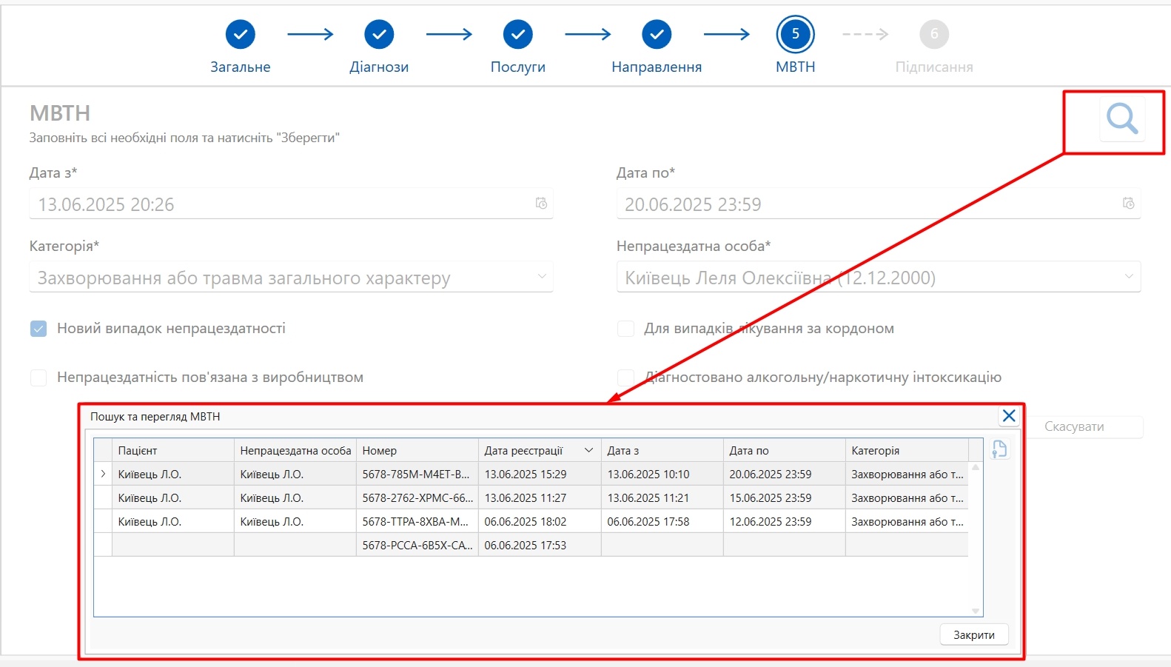Toggle Новий випадок непрацездатності checkbox
The height and width of the screenshot is (667, 1171).
pos(38,329)
